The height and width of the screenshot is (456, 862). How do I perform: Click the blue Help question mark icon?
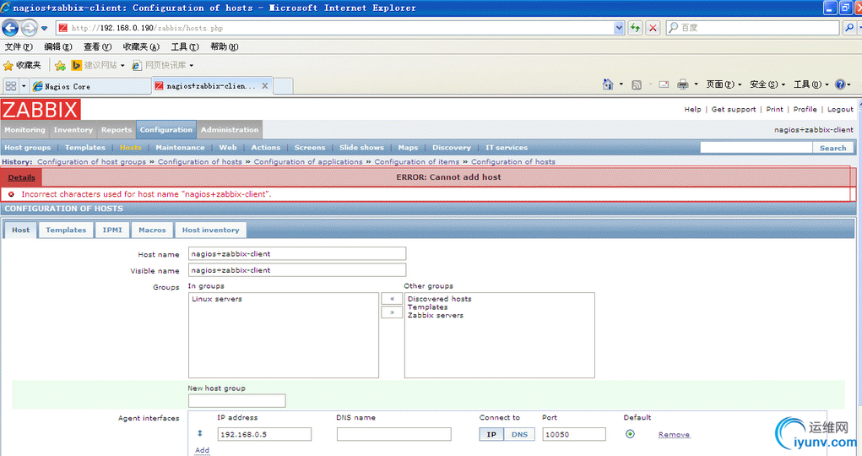(840, 84)
